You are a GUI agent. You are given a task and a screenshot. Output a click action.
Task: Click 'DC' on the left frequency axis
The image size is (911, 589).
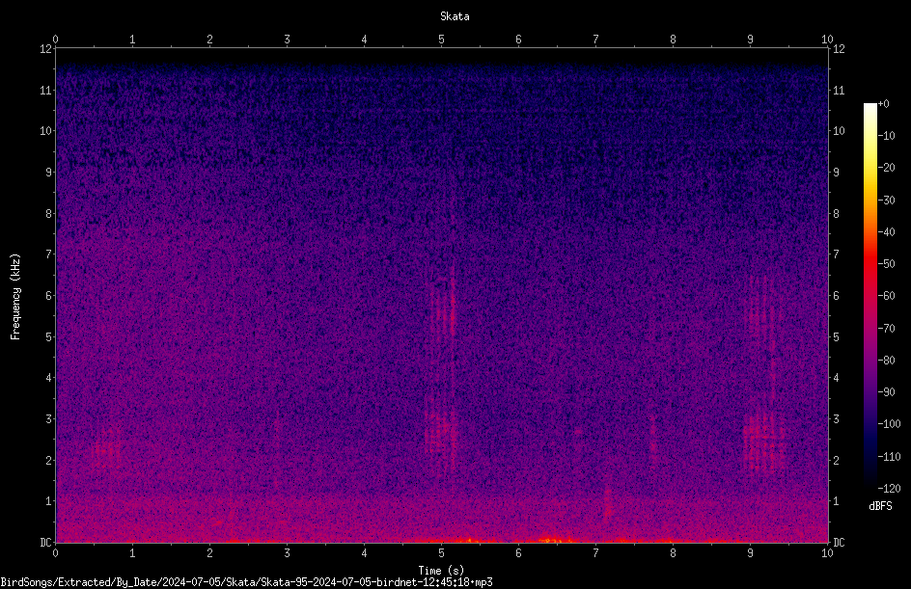[45, 543]
